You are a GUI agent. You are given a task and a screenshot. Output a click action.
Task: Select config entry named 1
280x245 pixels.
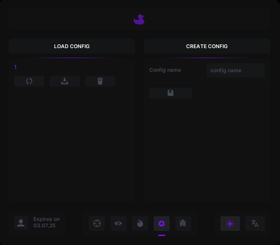coord(15,67)
